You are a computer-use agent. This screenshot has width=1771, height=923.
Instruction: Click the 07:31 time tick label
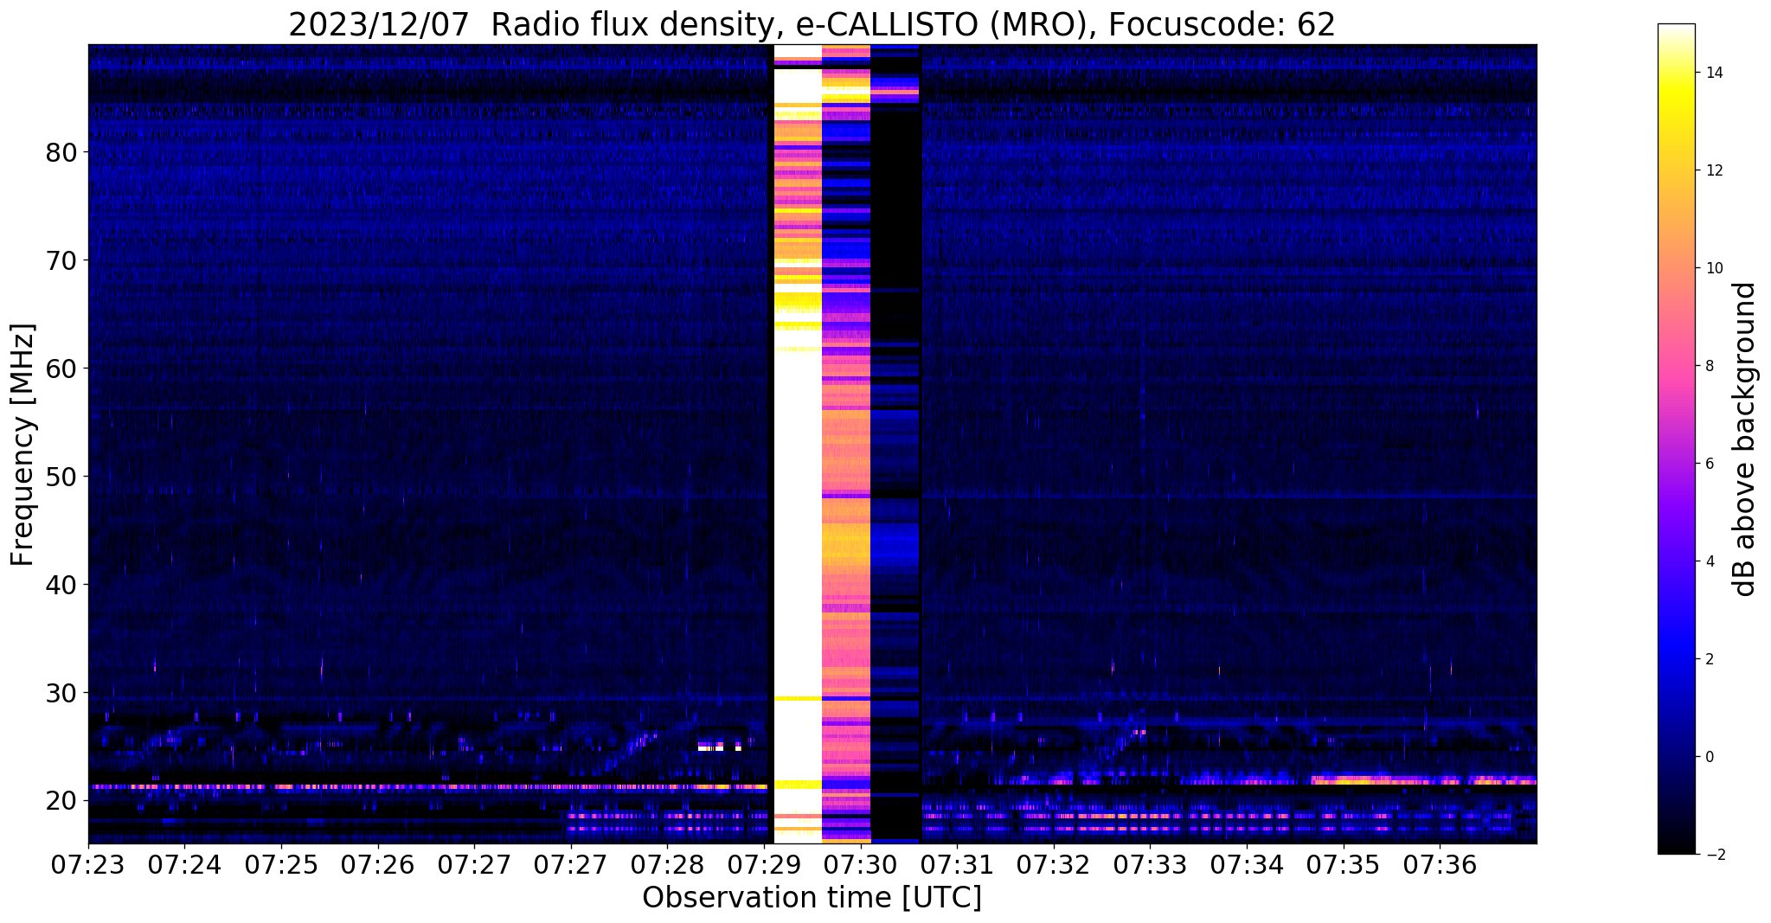click(x=957, y=864)
